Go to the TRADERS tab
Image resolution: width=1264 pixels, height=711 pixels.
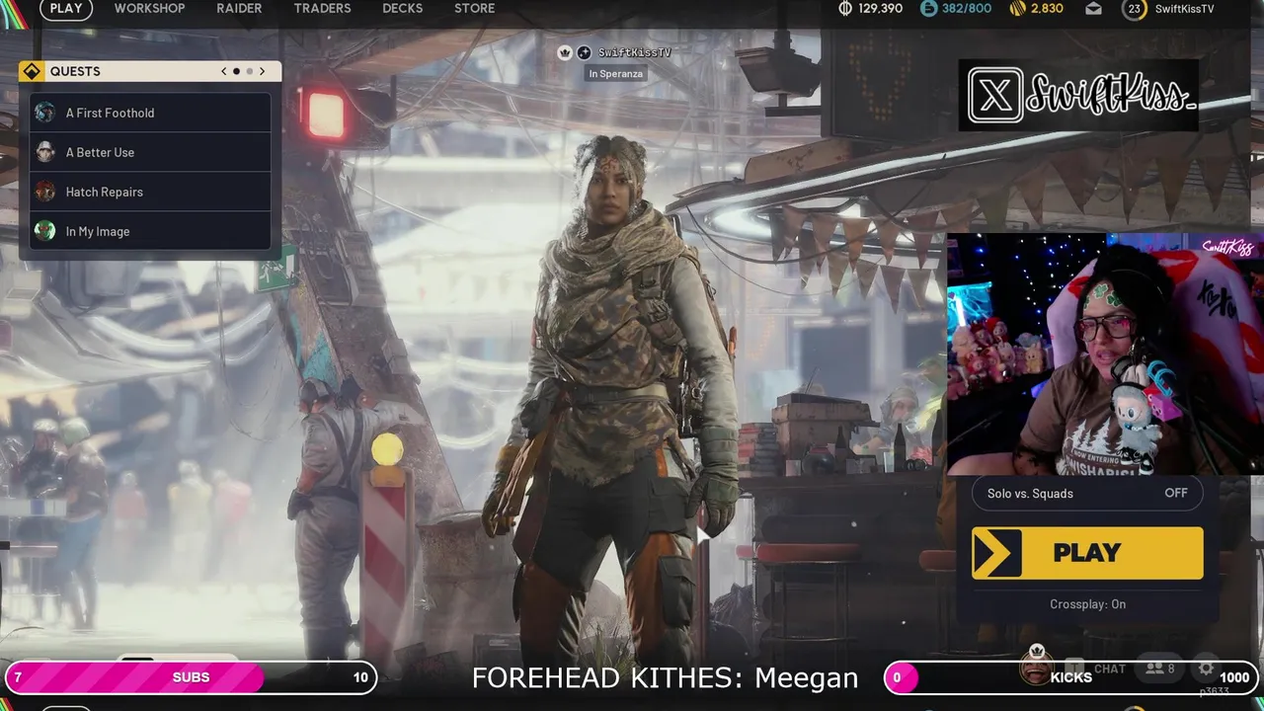click(322, 8)
